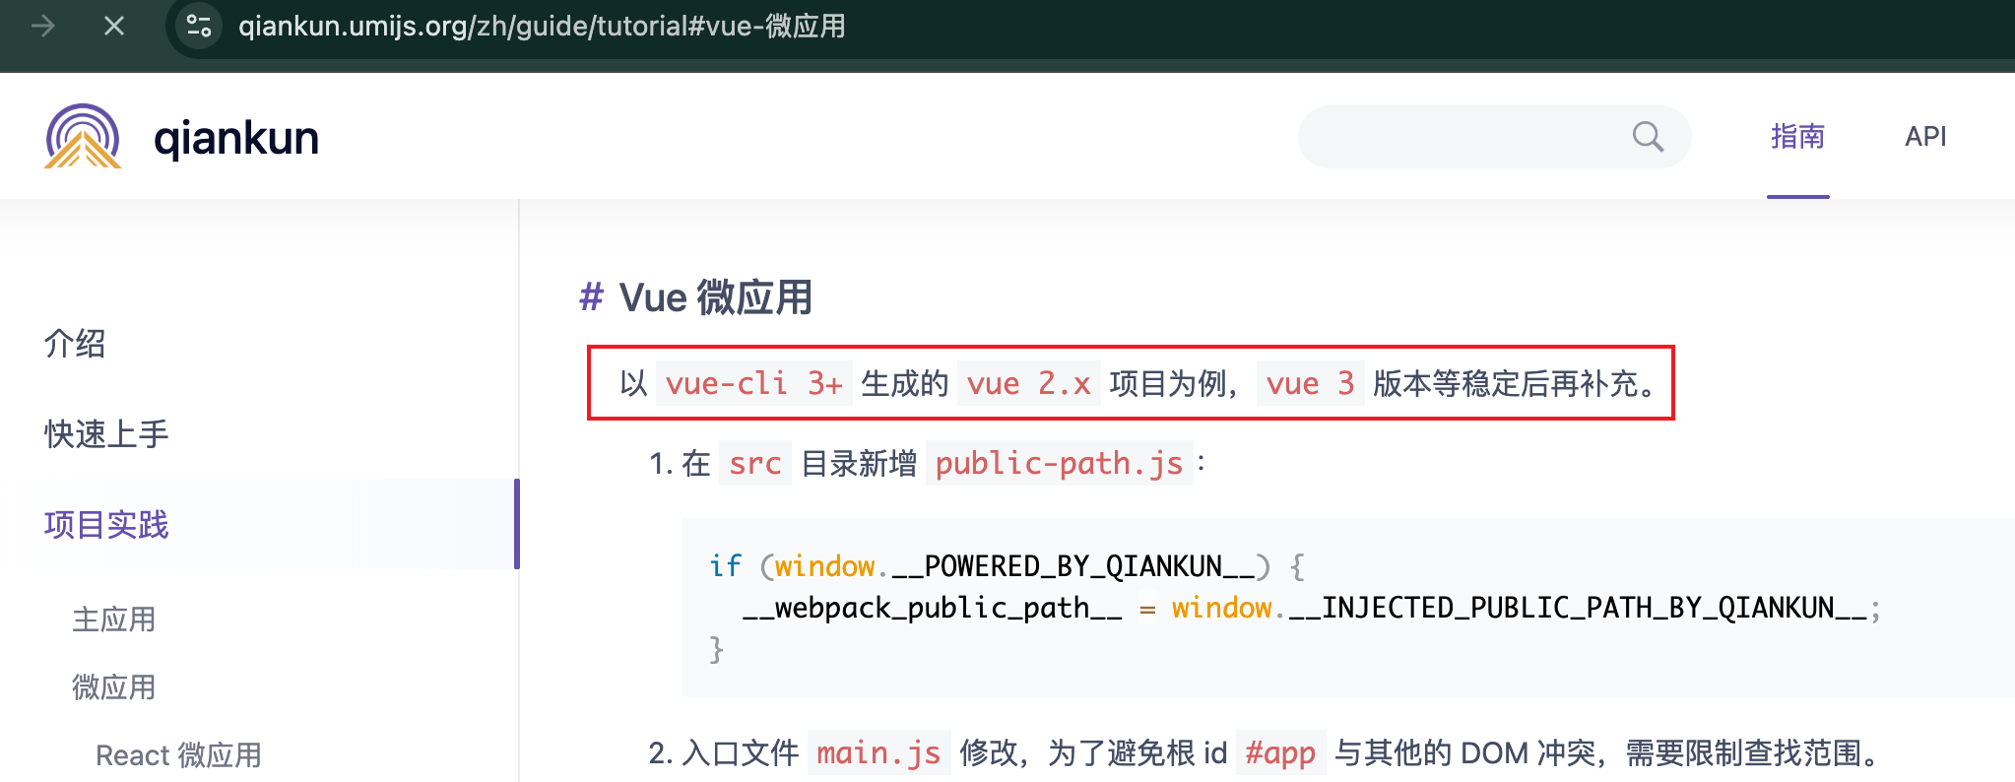This screenshot has width=2015, height=782.
Task: Click the 版本等稳定后再补充 text
Action: point(1506,383)
